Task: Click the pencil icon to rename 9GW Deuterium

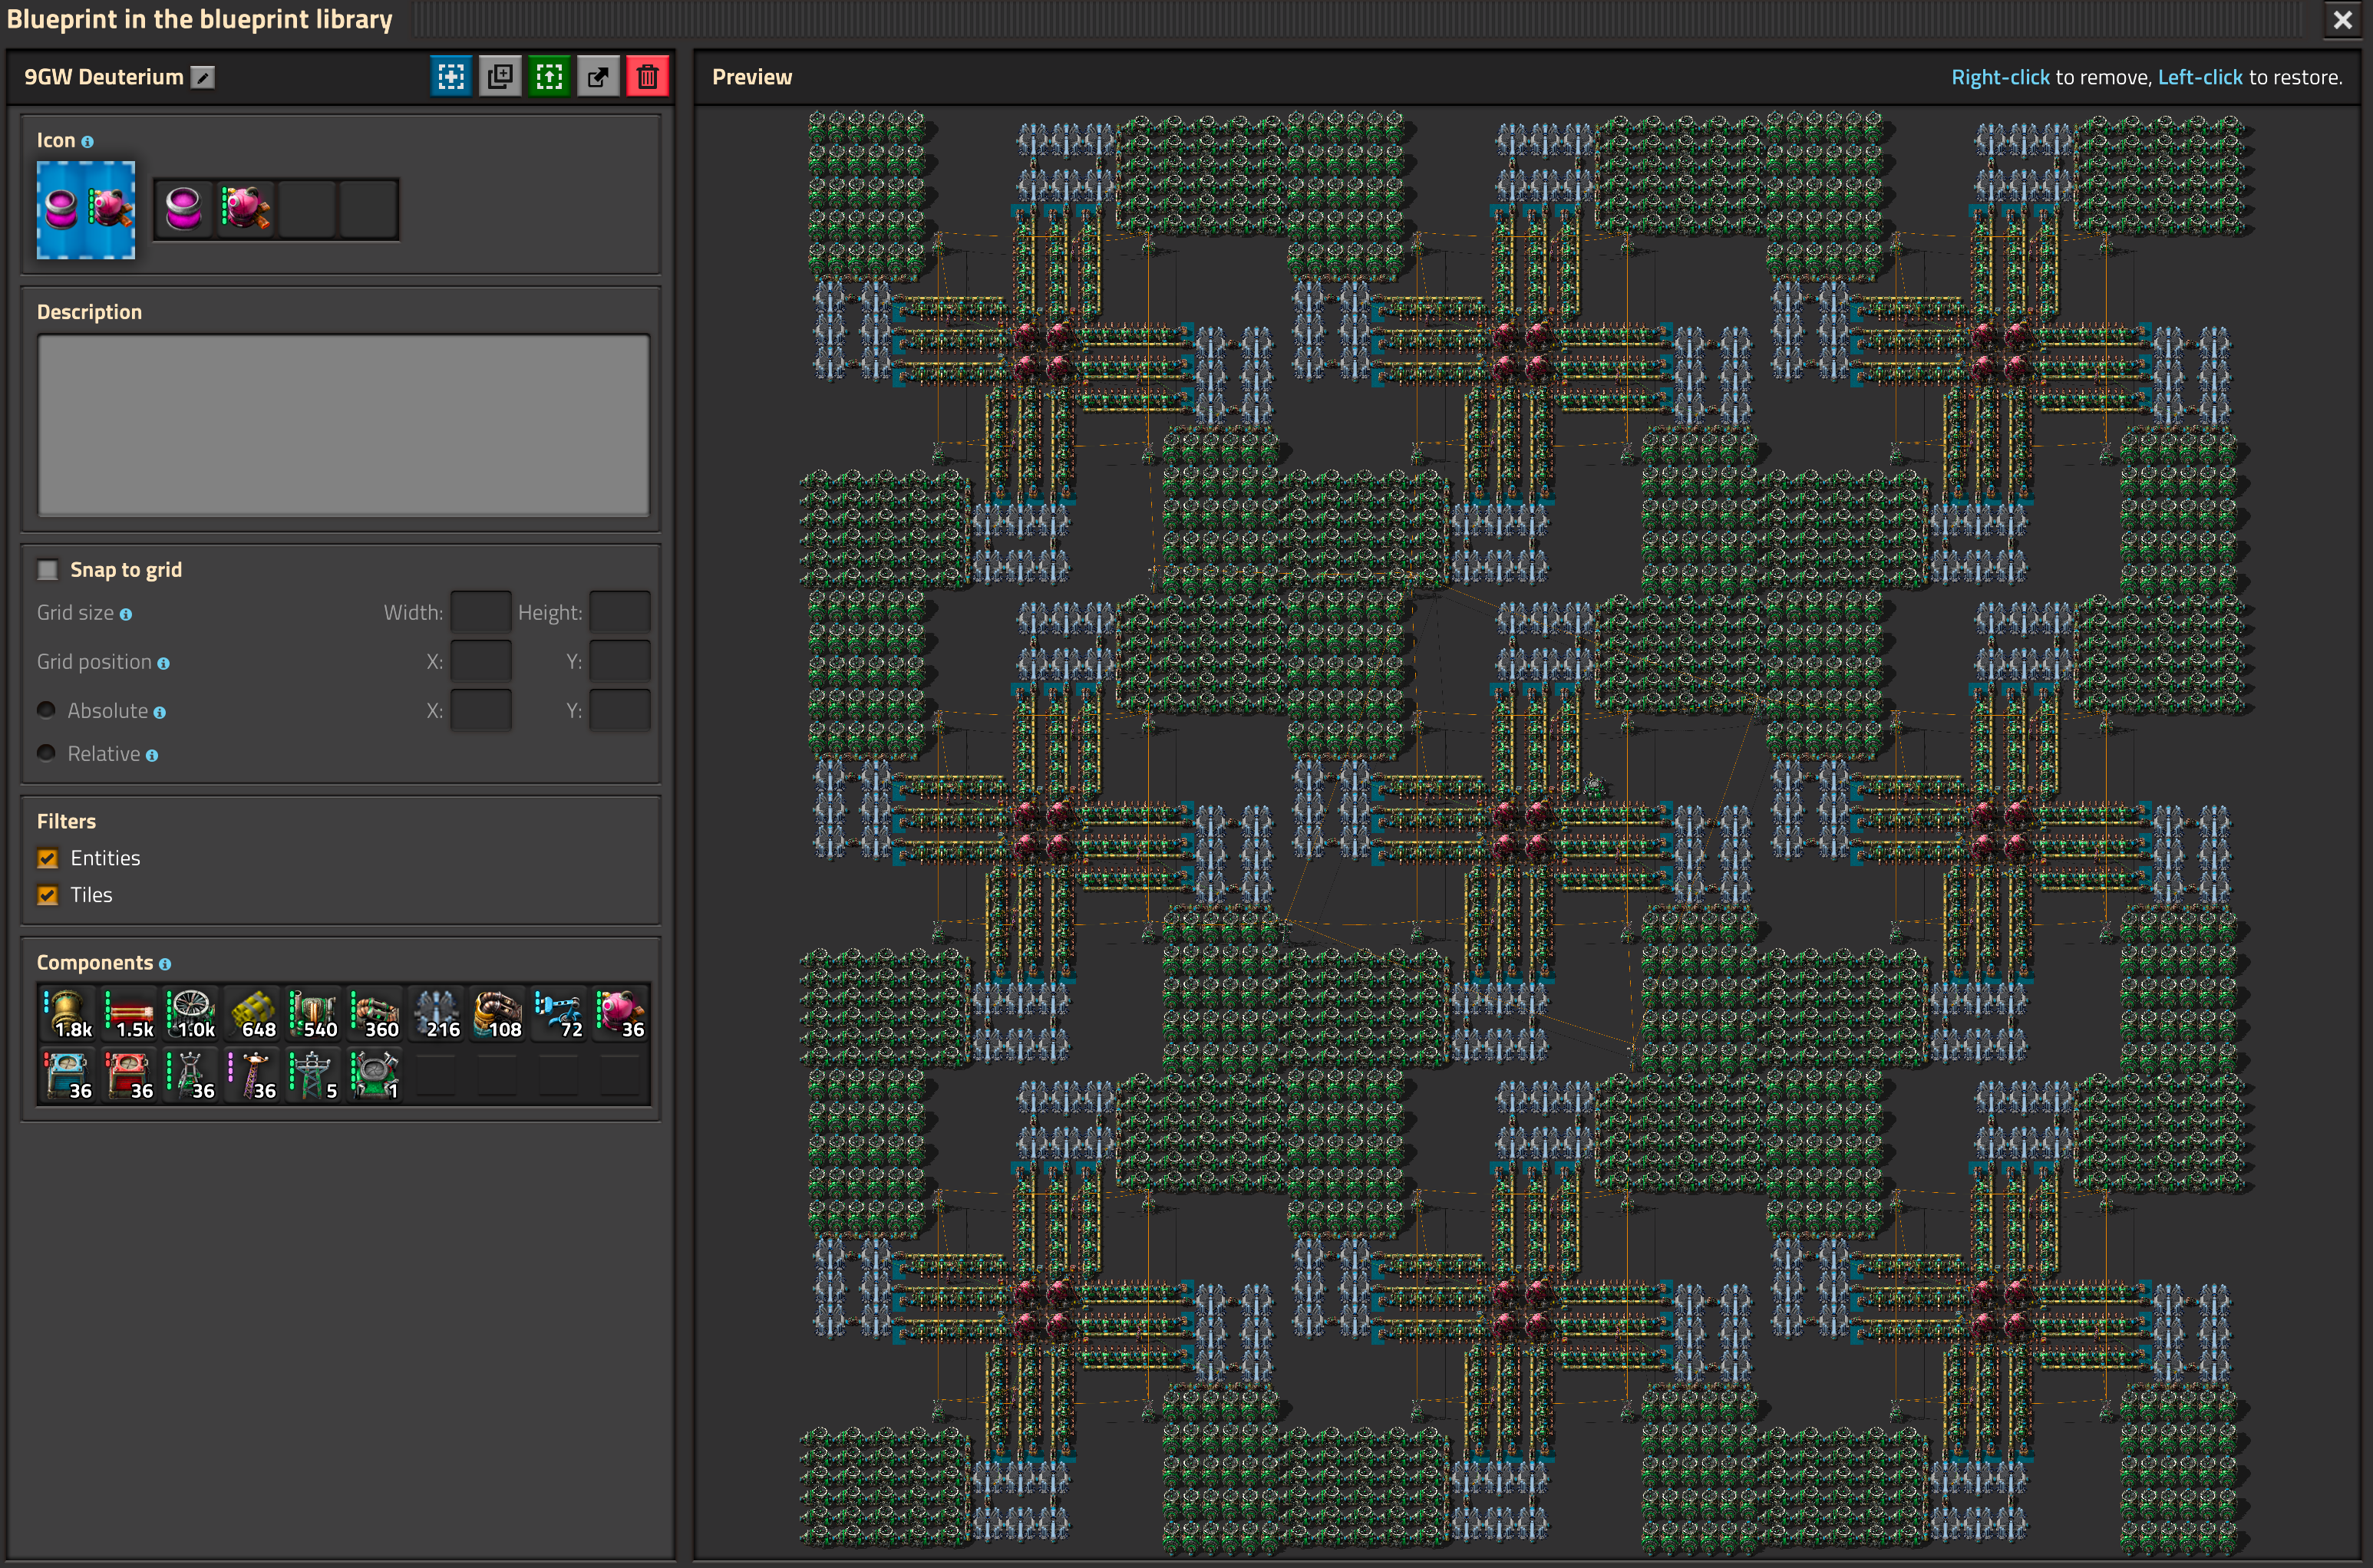Action: [x=203, y=77]
